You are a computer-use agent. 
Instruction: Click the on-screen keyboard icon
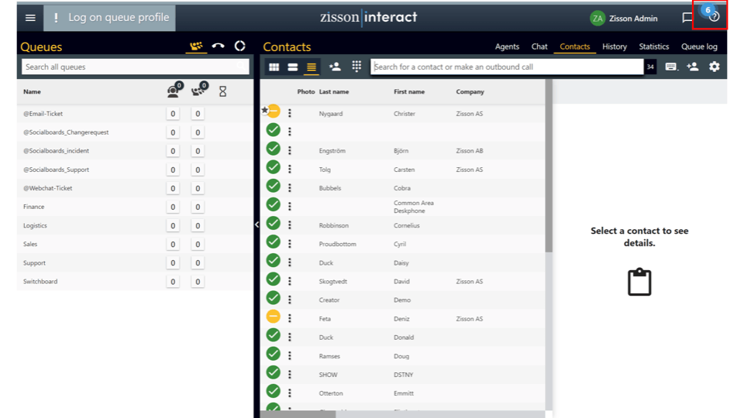[x=671, y=67]
